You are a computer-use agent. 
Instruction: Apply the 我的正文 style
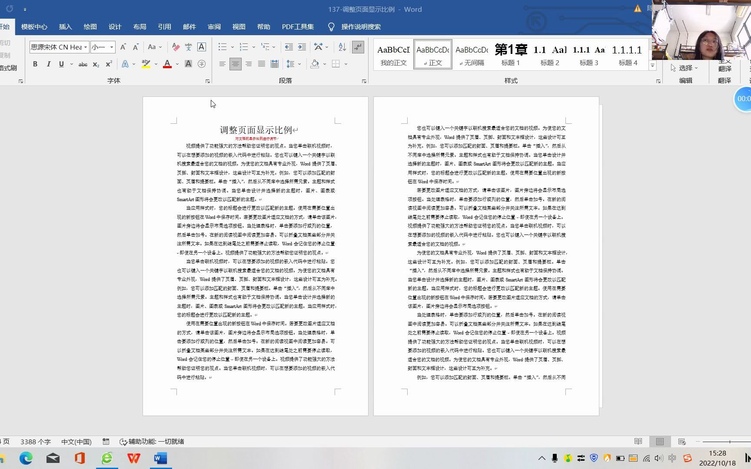(393, 54)
